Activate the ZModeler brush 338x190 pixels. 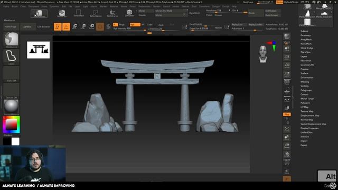(x=129, y=13)
